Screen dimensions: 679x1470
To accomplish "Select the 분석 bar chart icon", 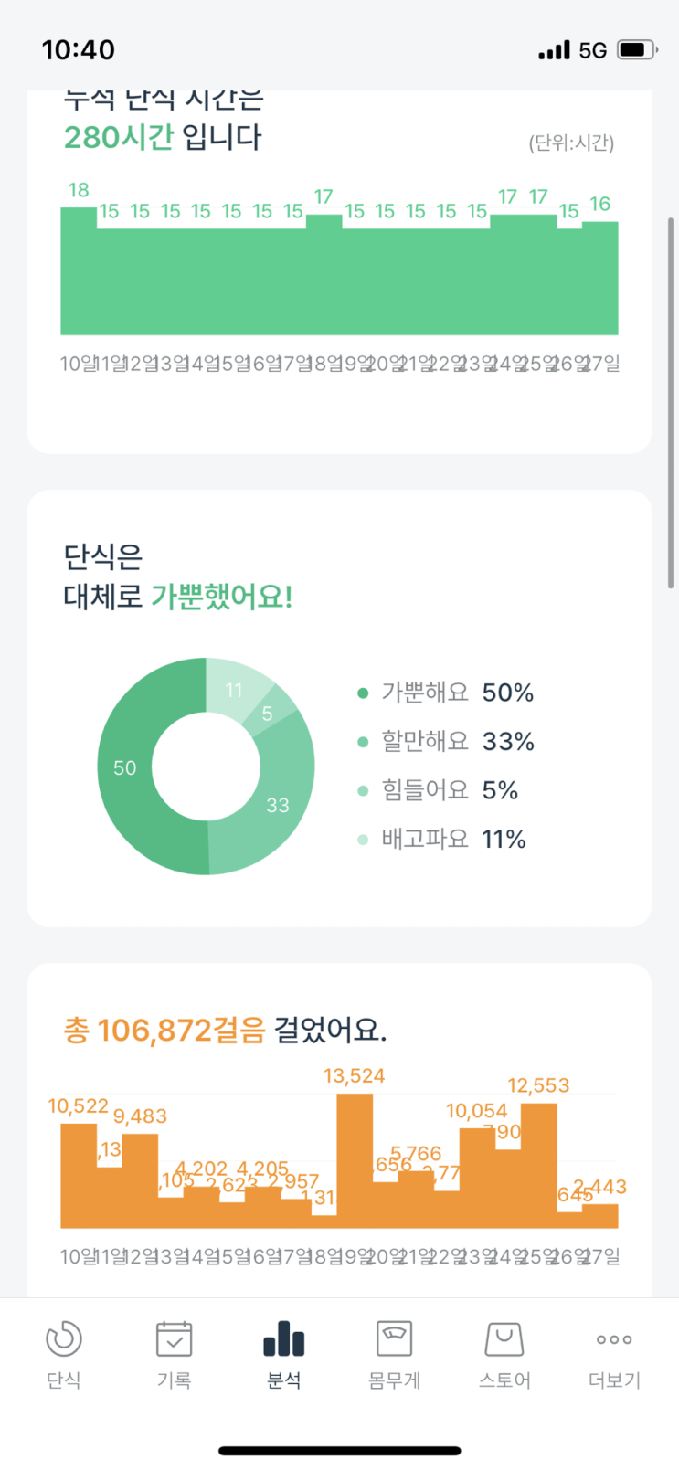I will click(x=283, y=1339).
